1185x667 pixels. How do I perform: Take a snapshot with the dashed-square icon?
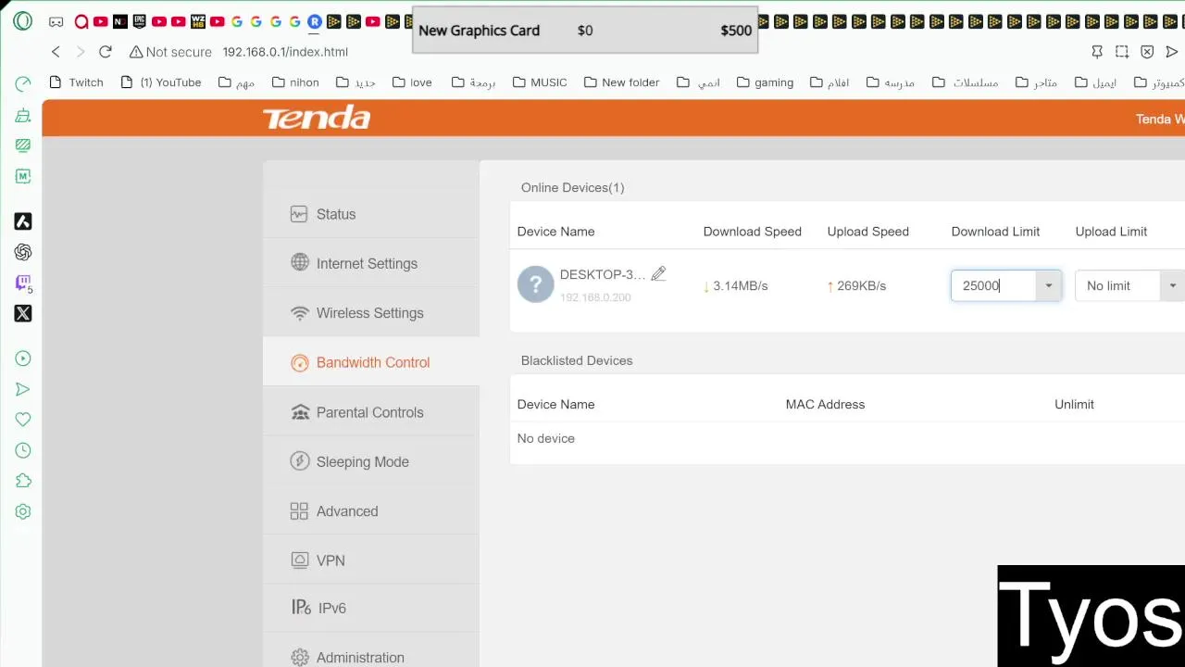point(1122,52)
